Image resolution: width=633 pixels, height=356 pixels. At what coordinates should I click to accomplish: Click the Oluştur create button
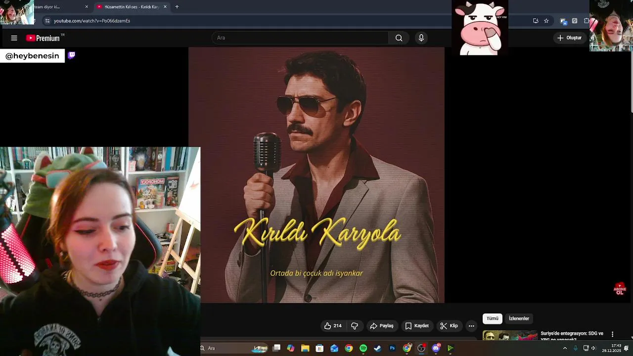pyautogui.click(x=570, y=38)
